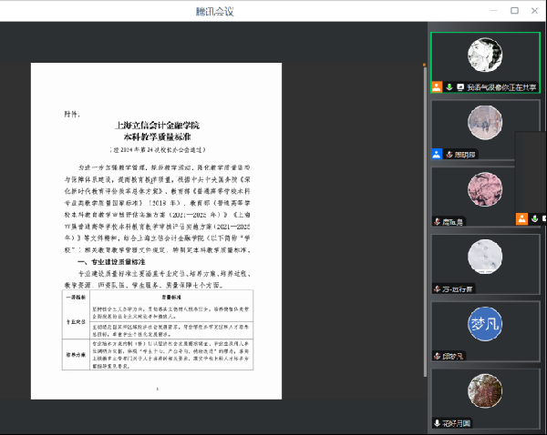547x435 pixels.
Task: Click the orange host icon on the presenter tile
Action: click(438, 87)
